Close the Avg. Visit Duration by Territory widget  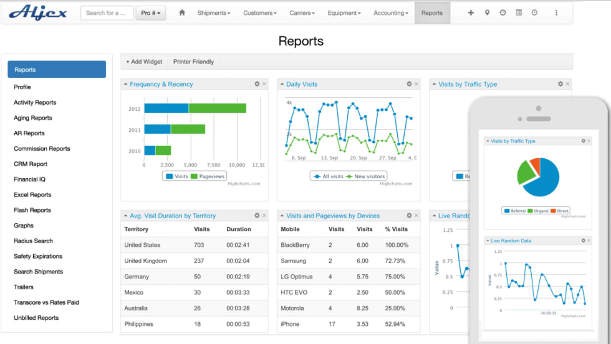pyautogui.click(x=264, y=216)
